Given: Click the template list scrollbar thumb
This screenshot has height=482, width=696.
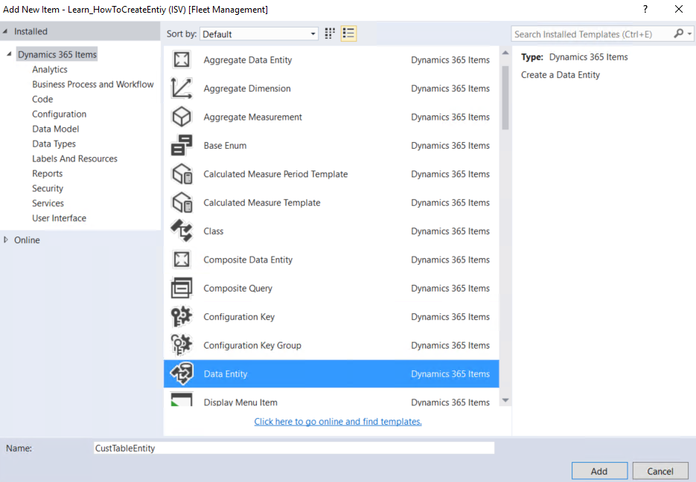Looking at the screenshot, I should [505, 97].
